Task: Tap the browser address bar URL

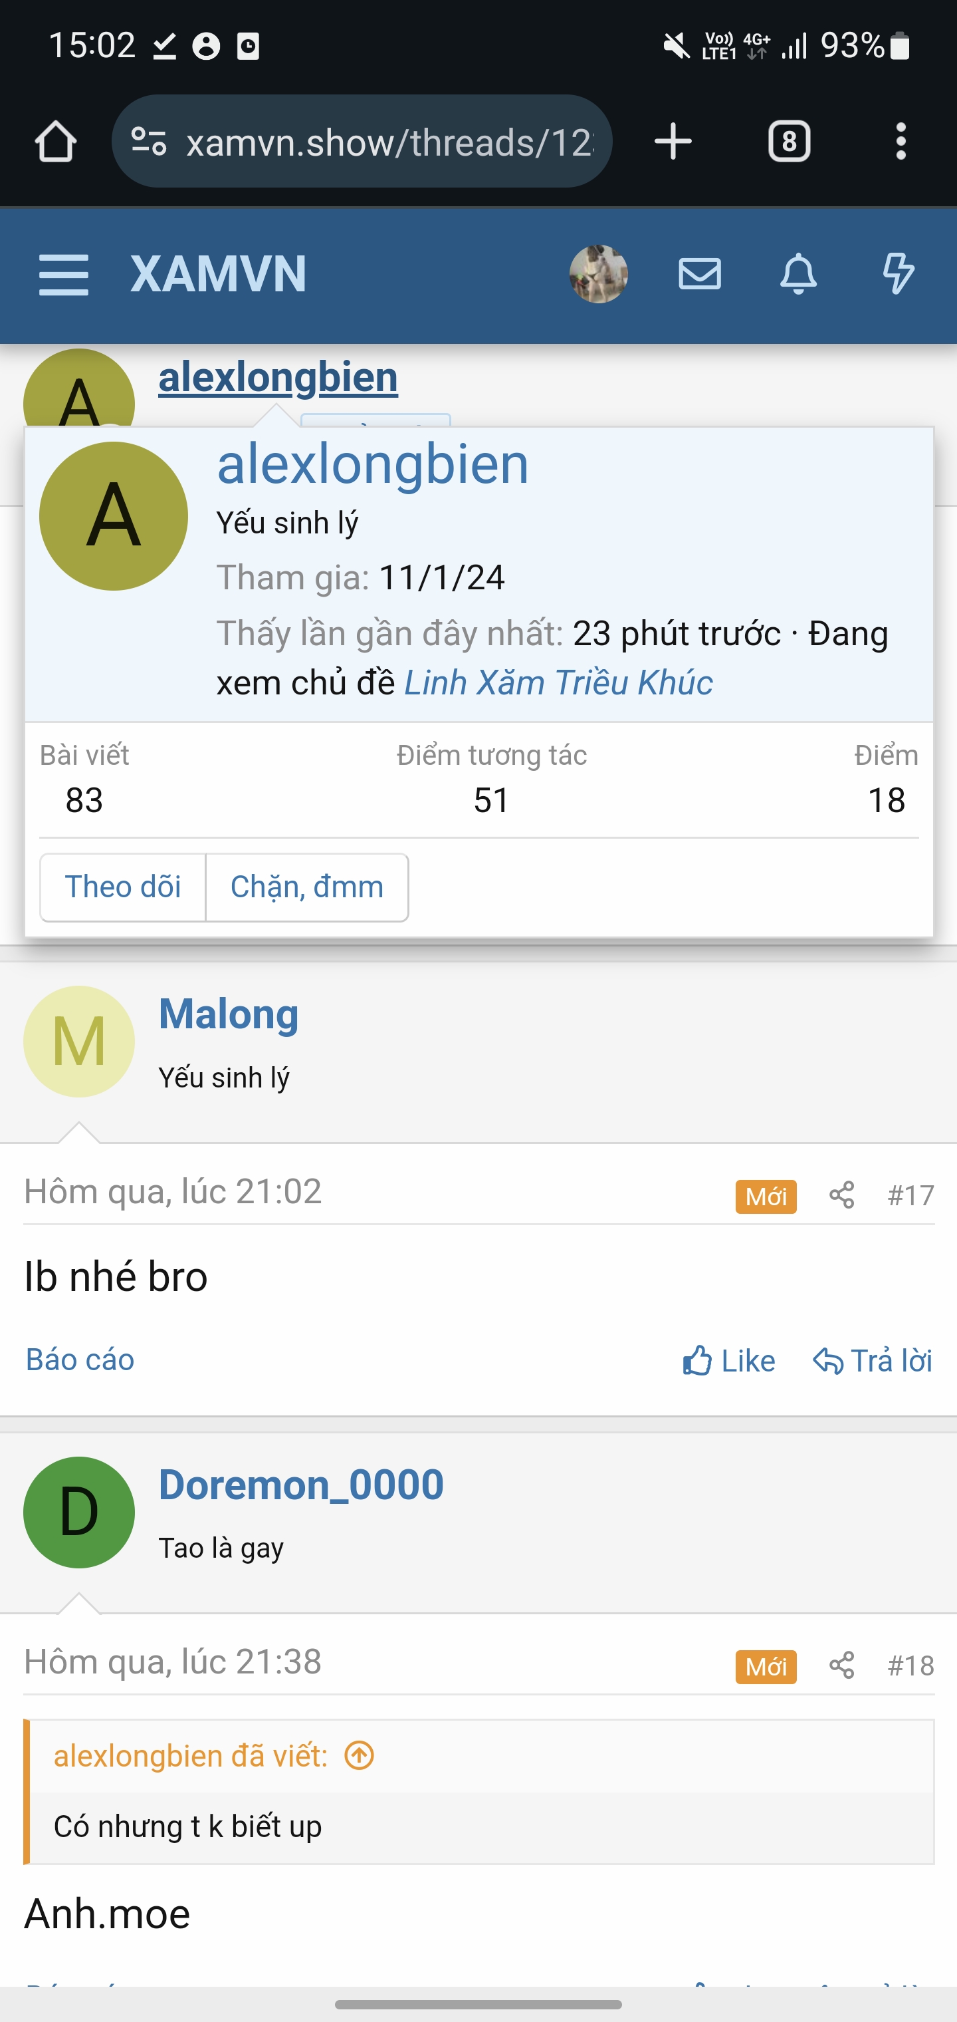Action: click(390, 142)
